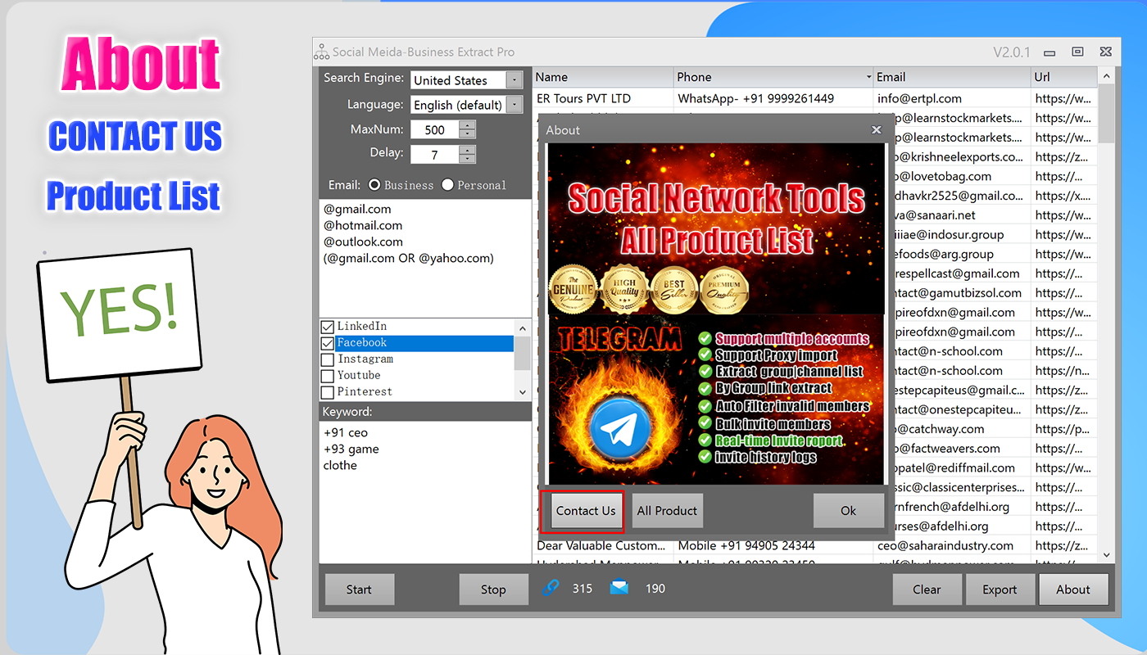Clear the results with the Clear button
This screenshot has width=1147, height=655.
point(927,589)
